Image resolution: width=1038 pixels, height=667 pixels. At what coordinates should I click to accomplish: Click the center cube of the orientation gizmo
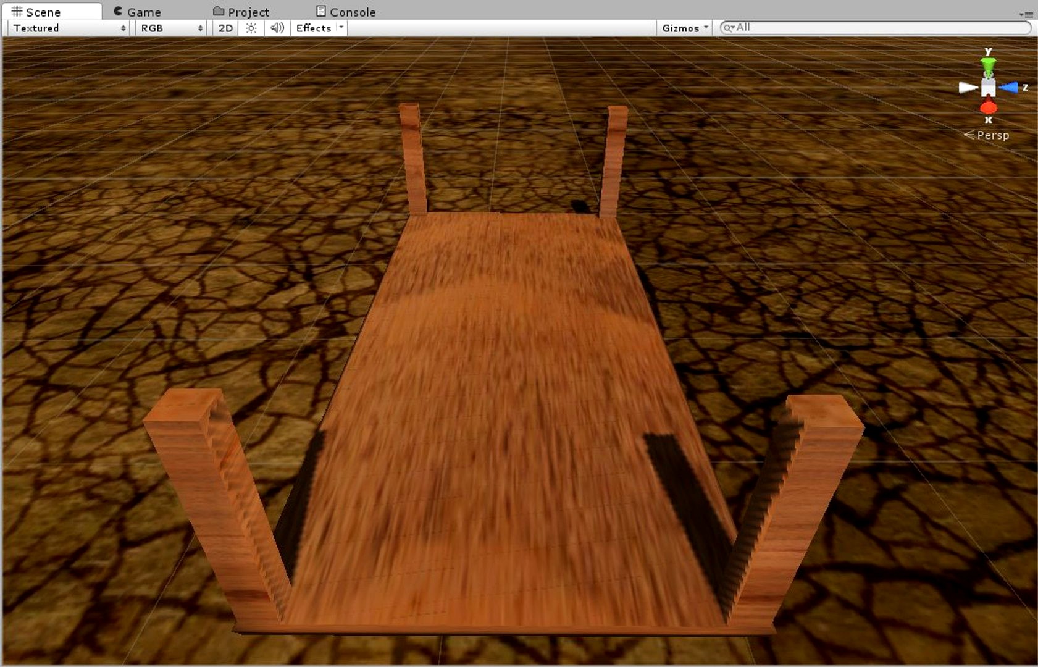pos(988,87)
